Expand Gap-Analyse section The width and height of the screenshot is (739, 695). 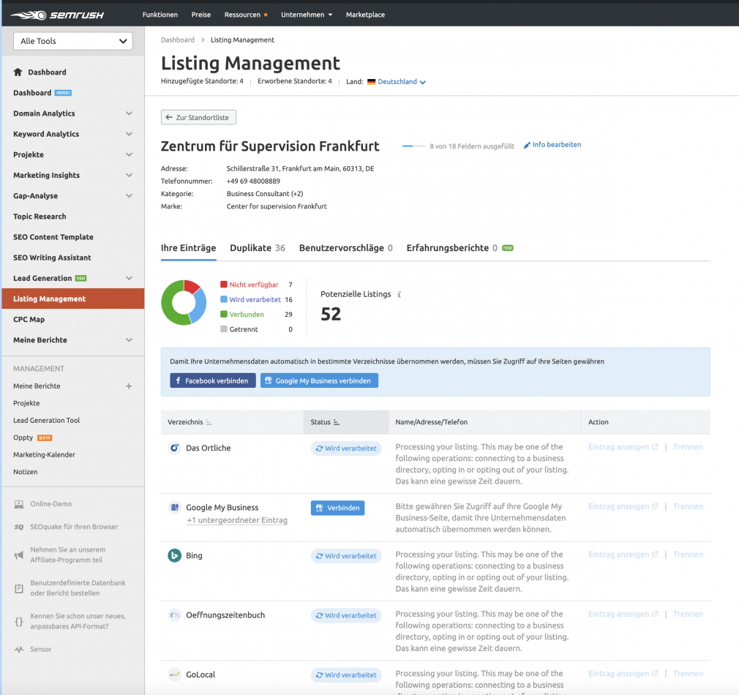129,196
